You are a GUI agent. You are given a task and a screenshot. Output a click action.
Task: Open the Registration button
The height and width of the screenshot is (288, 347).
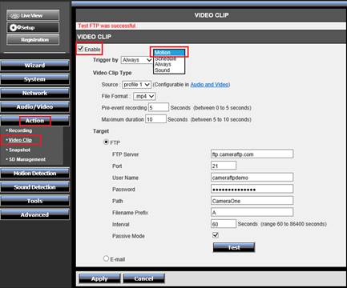[x=33, y=40]
